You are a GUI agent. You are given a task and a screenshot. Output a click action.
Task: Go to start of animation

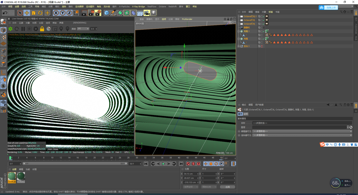tap(146, 164)
